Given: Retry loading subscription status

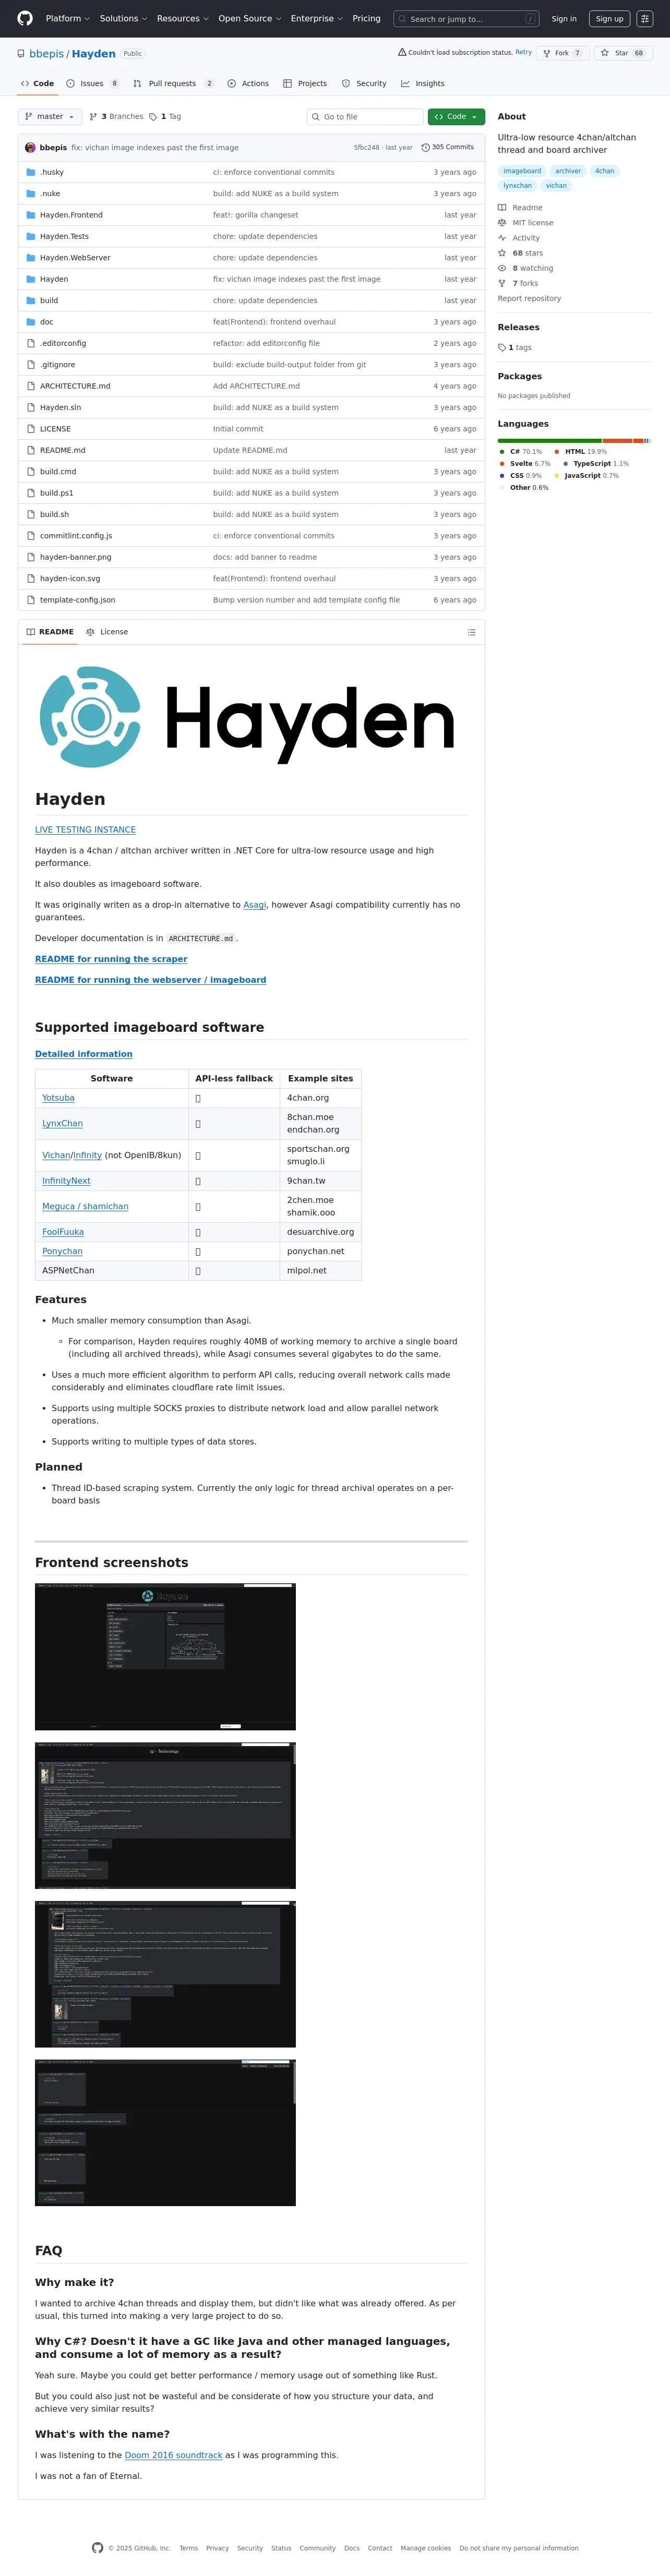Looking at the screenshot, I should pyautogui.click(x=523, y=52).
